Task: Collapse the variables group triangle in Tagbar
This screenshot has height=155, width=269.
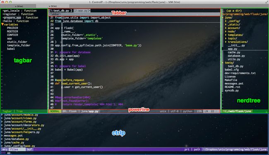Action: click(x=2, y=24)
